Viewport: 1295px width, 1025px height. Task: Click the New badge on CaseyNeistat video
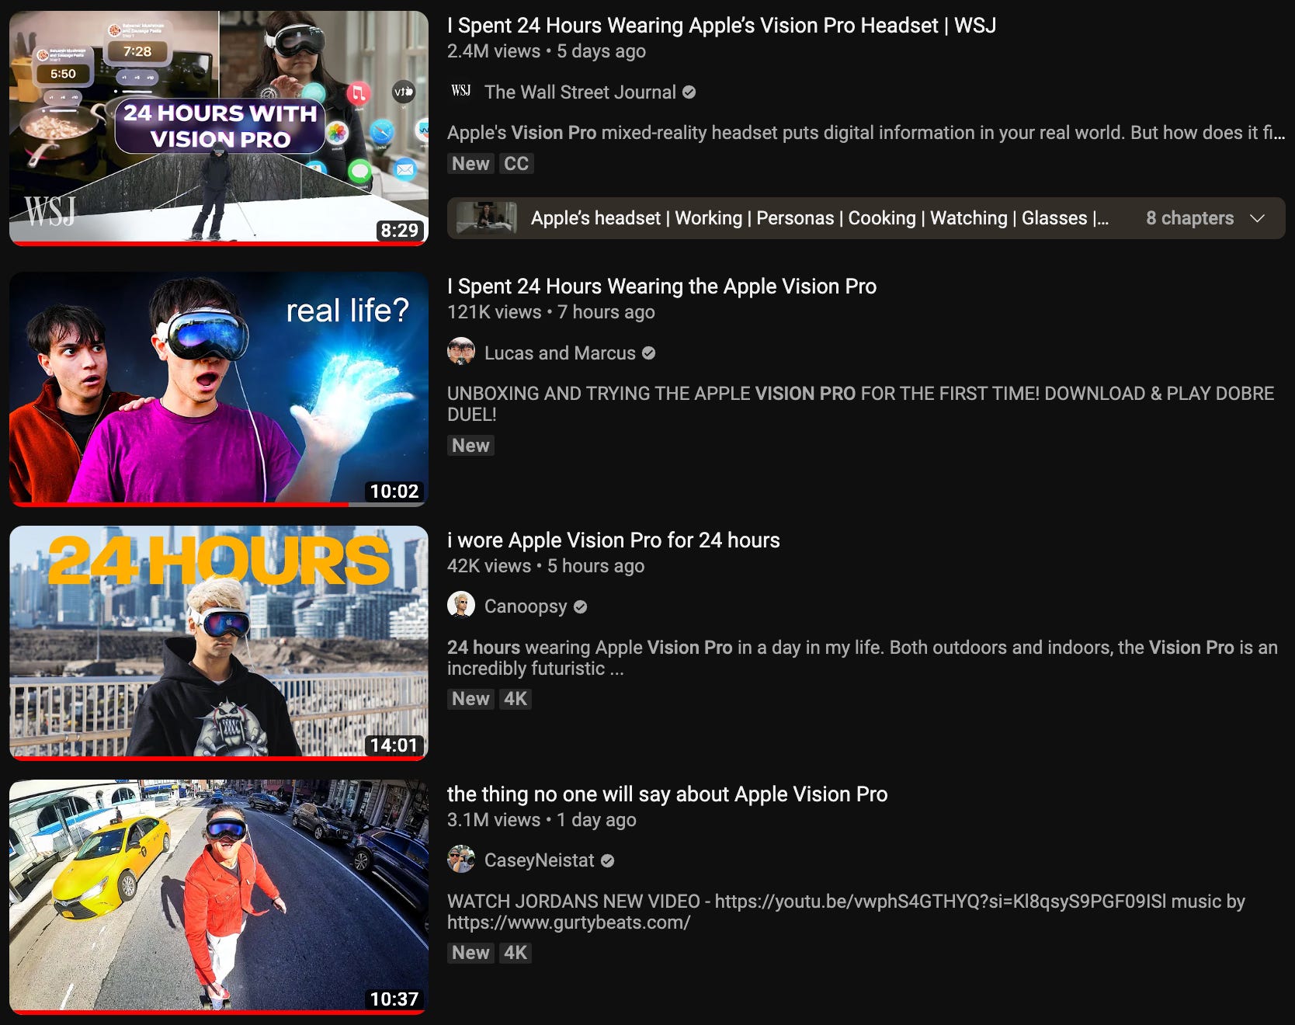[470, 953]
